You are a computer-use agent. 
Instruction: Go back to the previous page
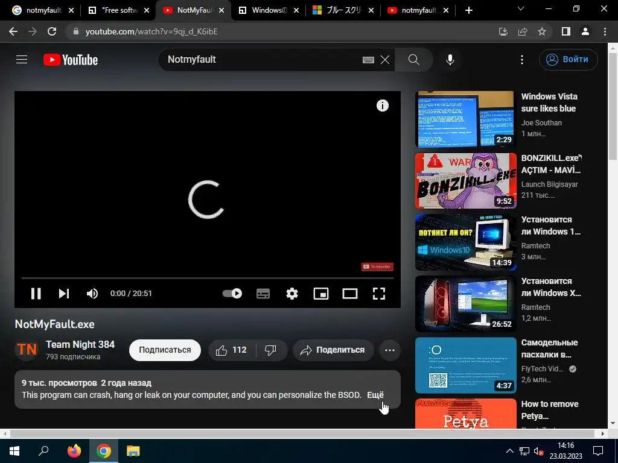point(13,31)
